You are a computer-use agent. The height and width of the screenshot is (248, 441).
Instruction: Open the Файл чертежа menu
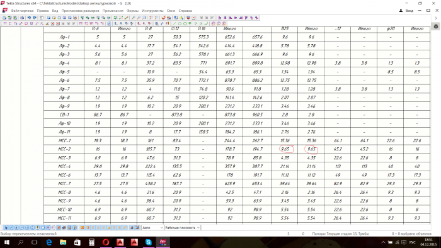point(22,11)
